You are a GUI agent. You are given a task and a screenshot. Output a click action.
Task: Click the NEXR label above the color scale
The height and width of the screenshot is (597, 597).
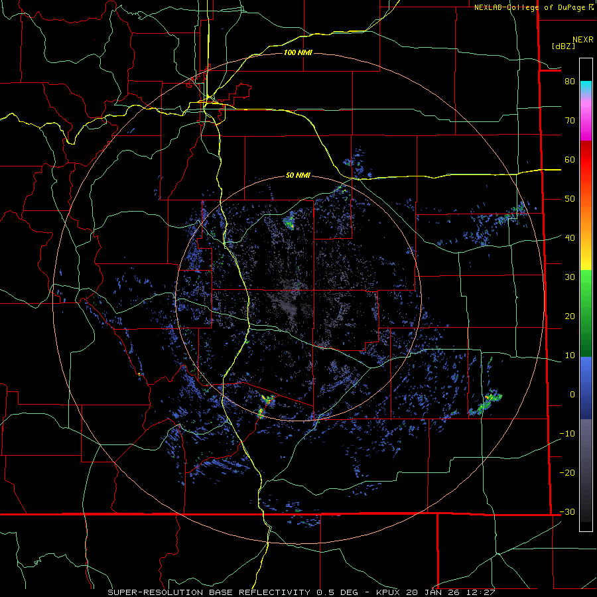582,40
